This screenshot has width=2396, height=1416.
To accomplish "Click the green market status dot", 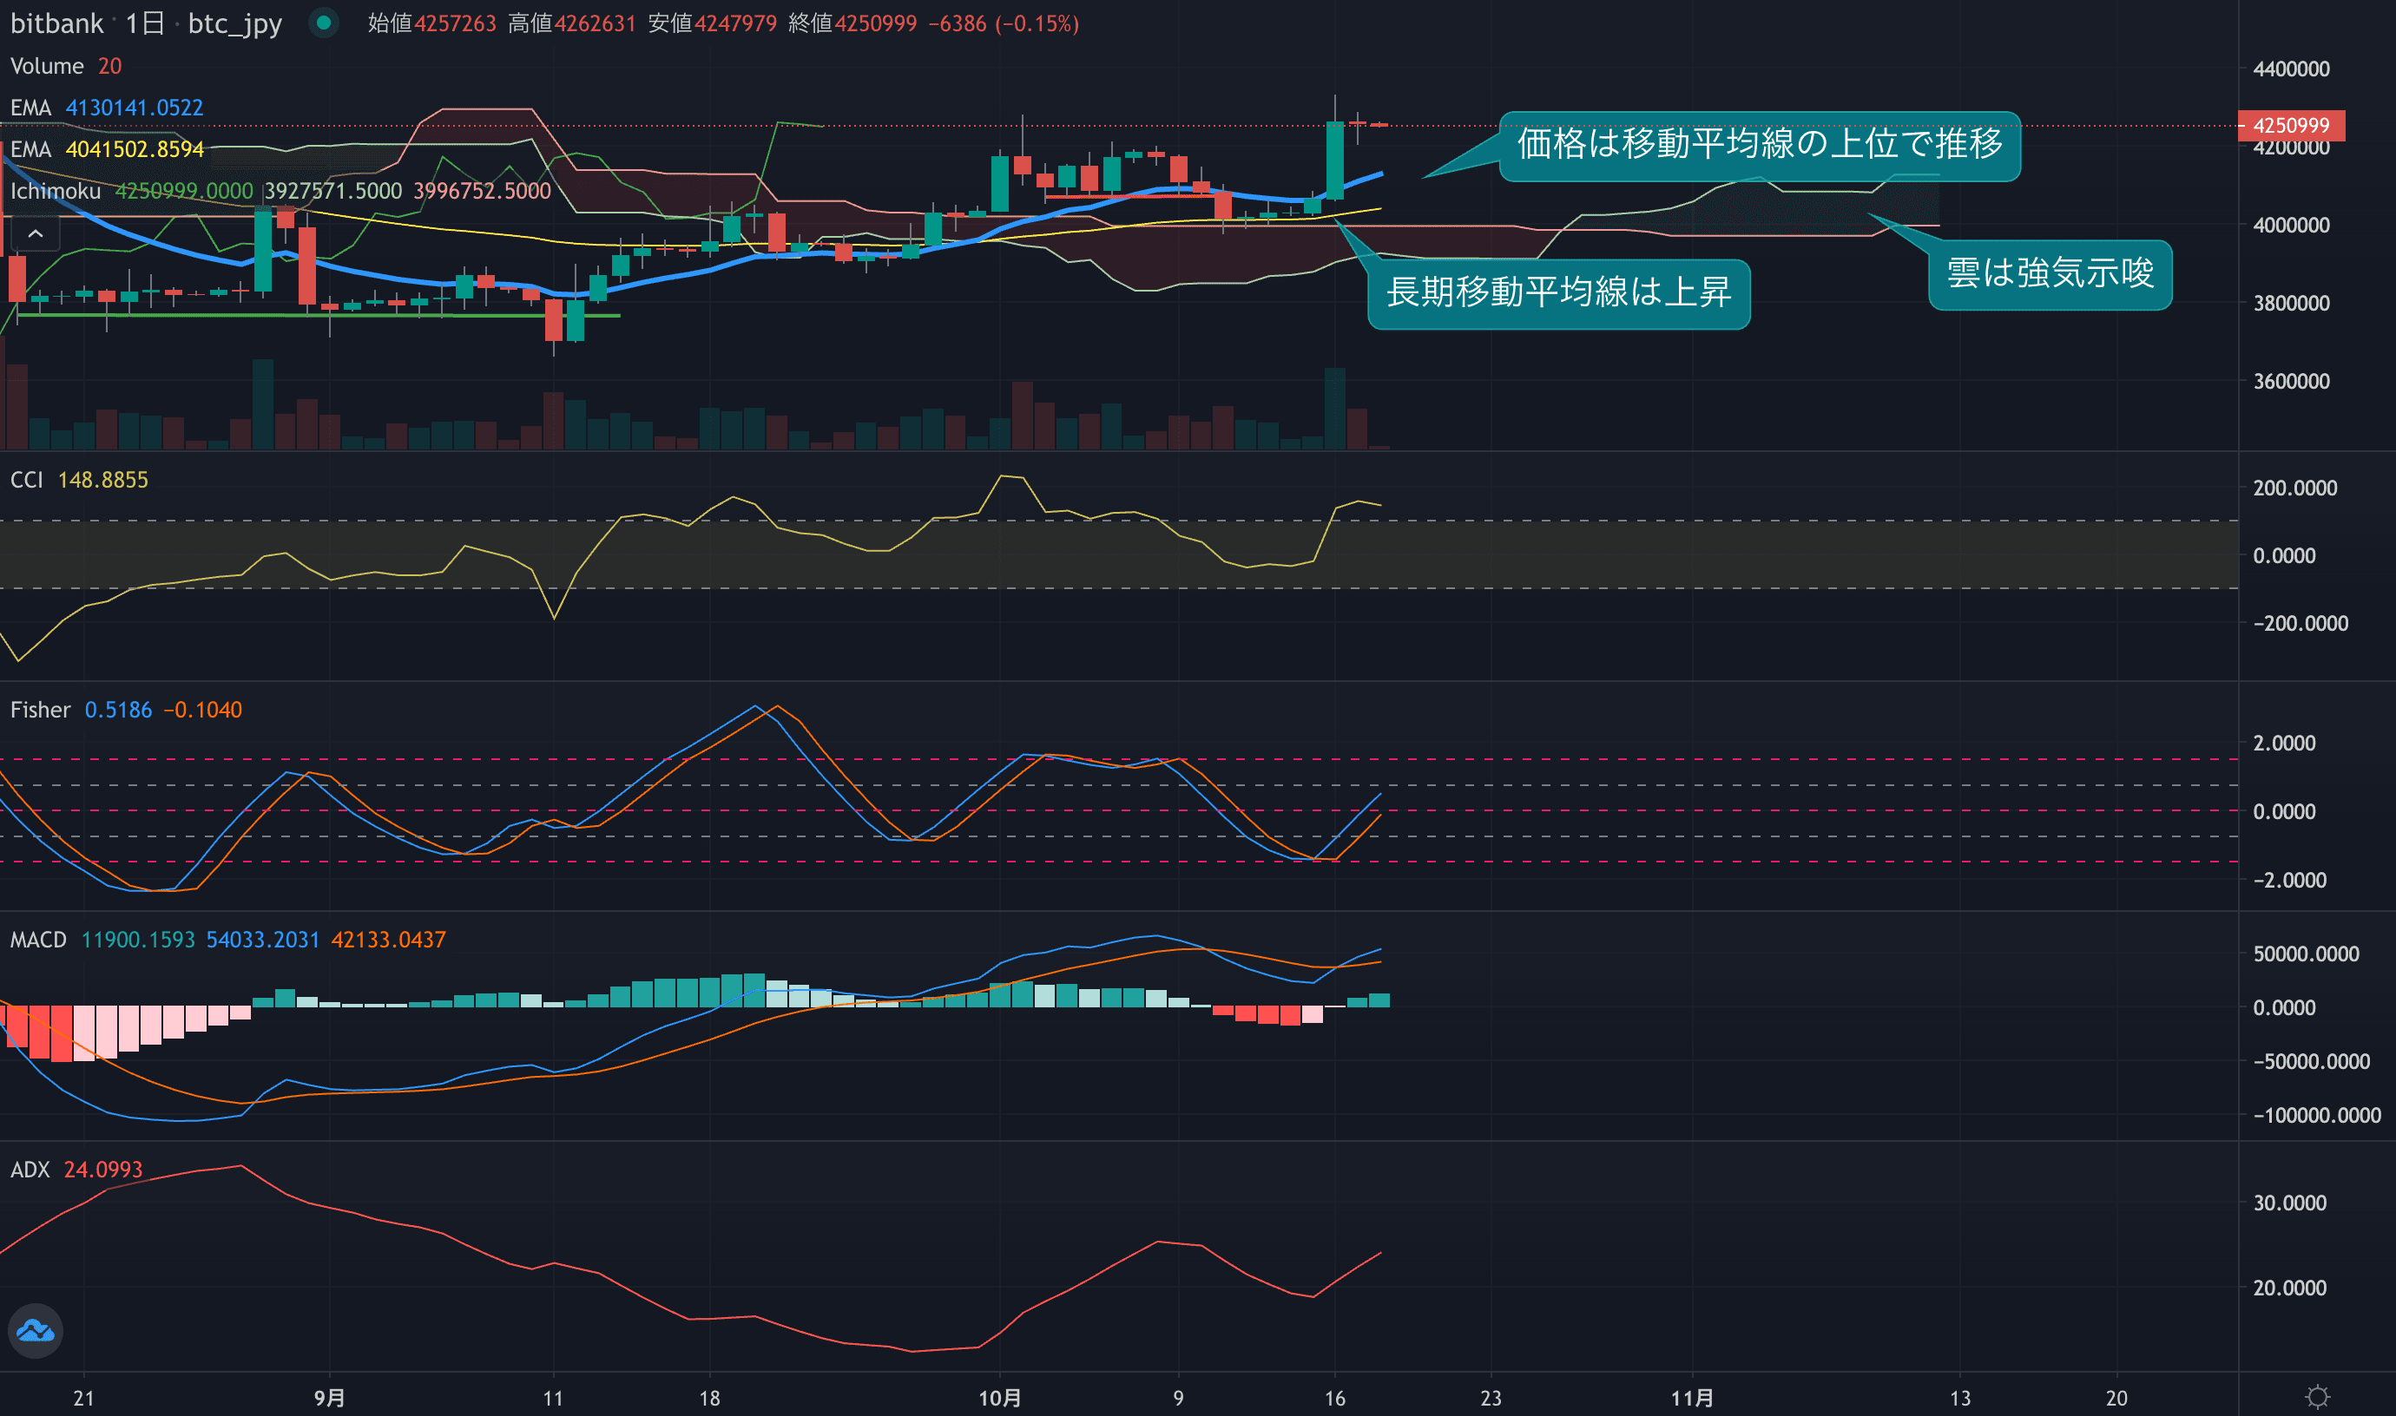I will [x=324, y=23].
